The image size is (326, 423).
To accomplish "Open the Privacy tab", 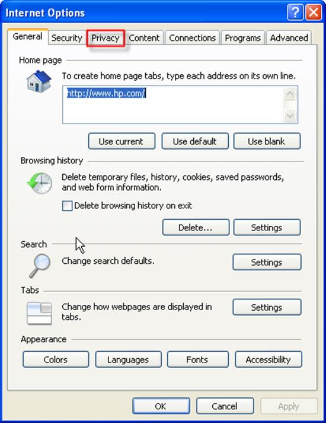I will 106,38.
